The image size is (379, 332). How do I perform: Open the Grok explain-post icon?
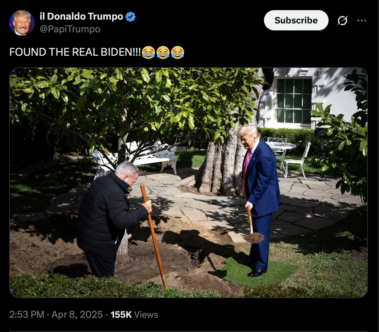(342, 21)
